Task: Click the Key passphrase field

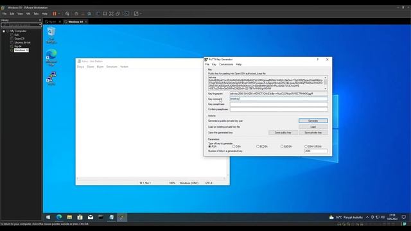Action: (279, 104)
